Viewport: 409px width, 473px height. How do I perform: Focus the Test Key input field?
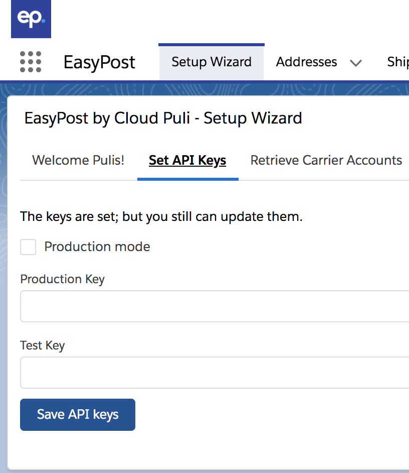click(215, 373)
